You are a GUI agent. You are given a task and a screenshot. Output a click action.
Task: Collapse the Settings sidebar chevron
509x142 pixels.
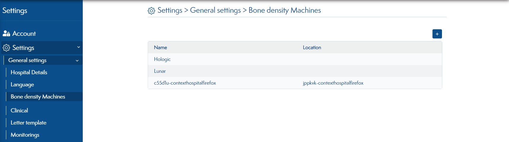click(x=79, y=47)
